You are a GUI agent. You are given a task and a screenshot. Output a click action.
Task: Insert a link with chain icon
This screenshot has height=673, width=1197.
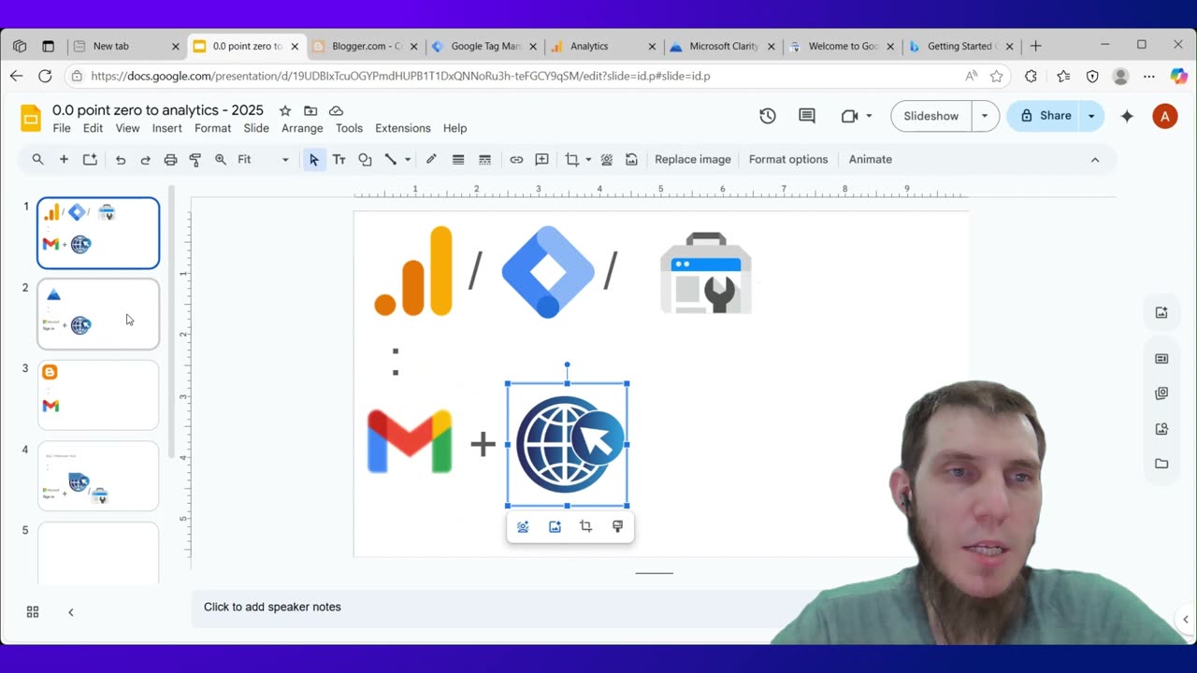(x=516, y=160)
